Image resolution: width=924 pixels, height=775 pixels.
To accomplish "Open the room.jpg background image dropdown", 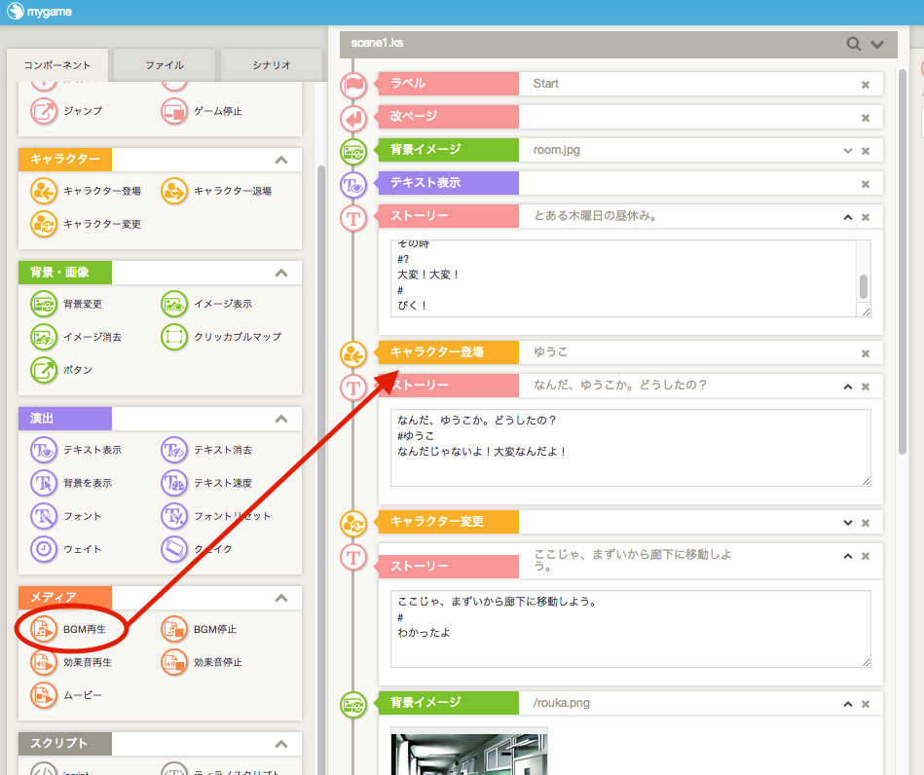I will (847, 151).
